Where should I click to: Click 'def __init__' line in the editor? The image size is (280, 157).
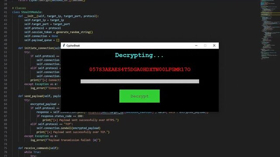click(x=59, y=16)
